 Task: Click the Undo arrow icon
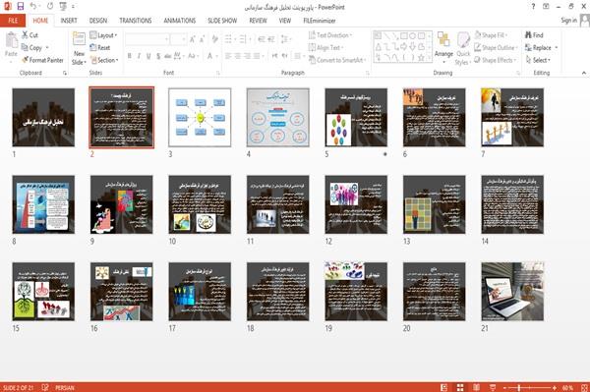click(33, 7)
